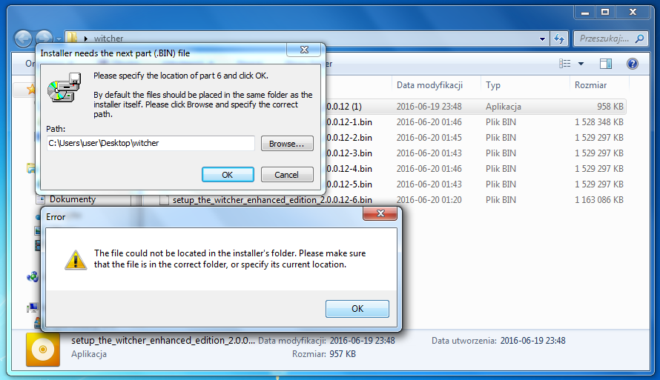Click the Back navigation arrow

pyautogui.click(x=23, y=39)
